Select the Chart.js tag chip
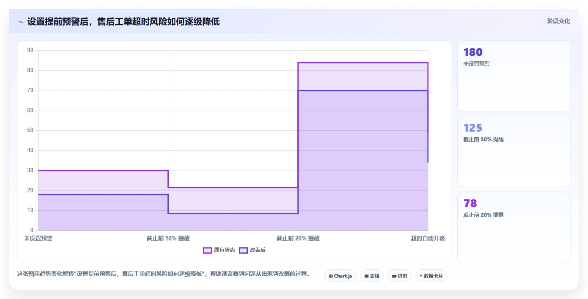Viewport: 588px width, 299px height. tap(340, 276)
